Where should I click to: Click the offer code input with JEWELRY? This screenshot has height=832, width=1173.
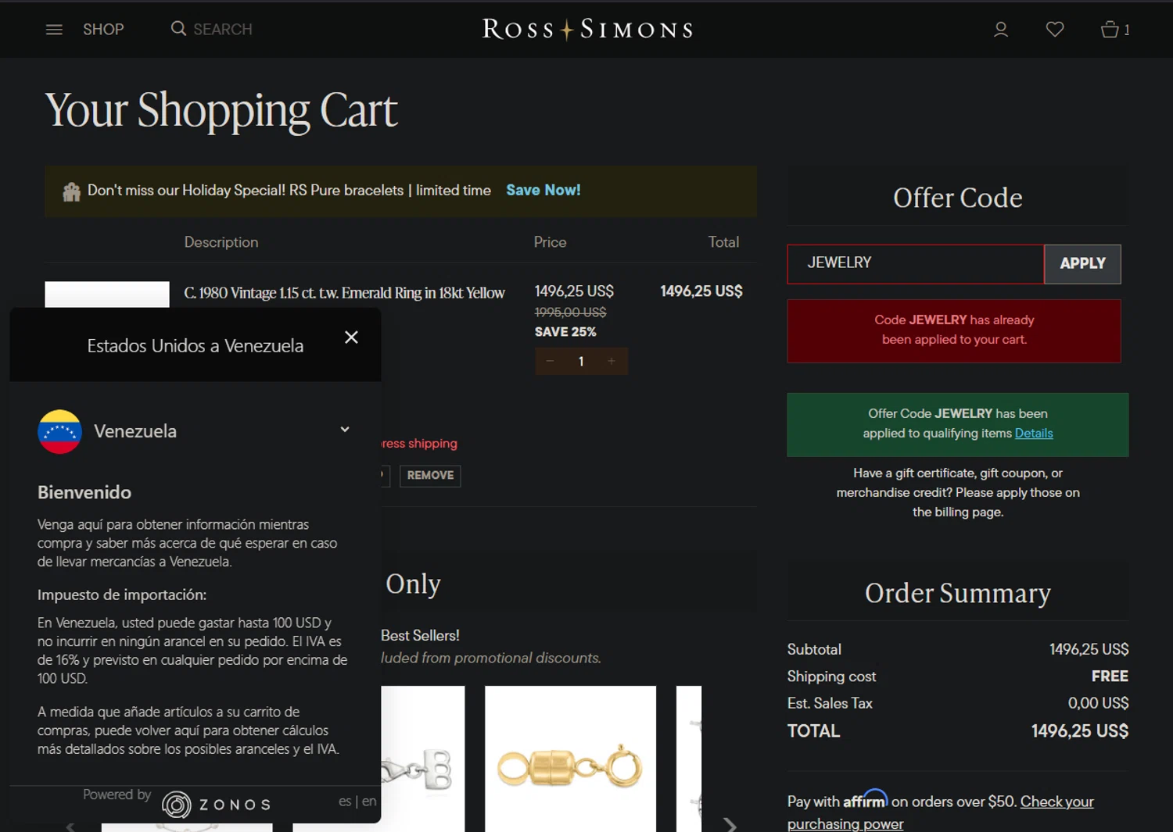pyautogui.click(x=916, y=264)
